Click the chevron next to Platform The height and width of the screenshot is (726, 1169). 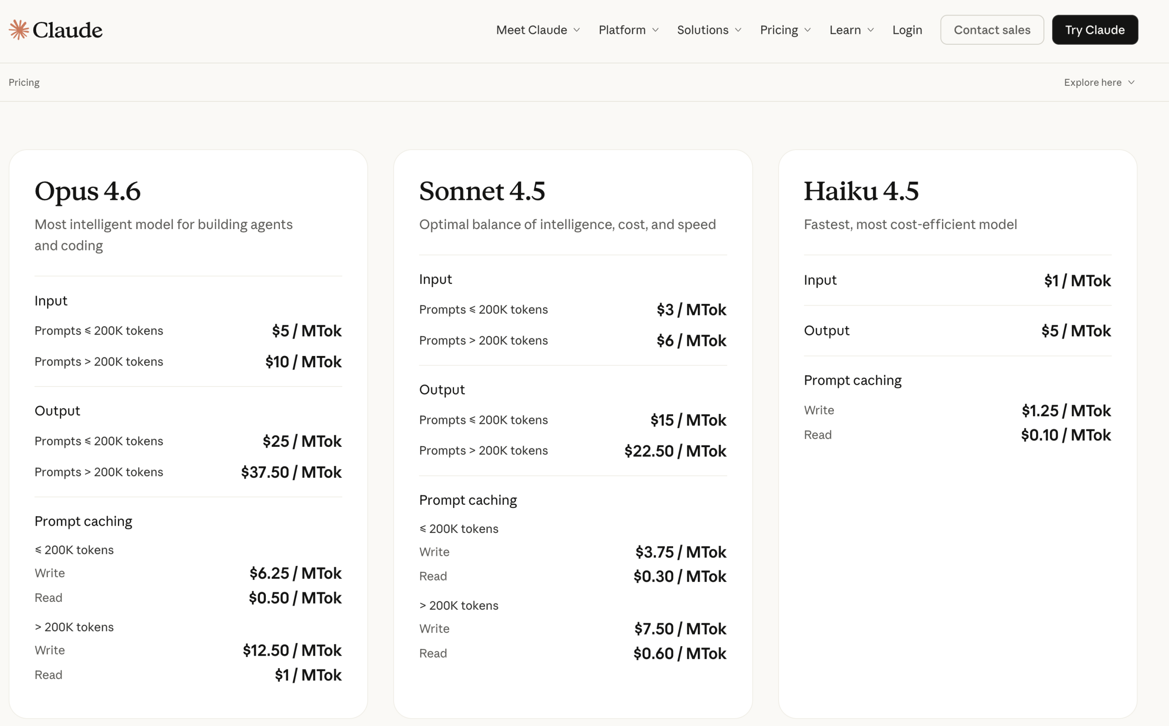click(x=655, y=30)
